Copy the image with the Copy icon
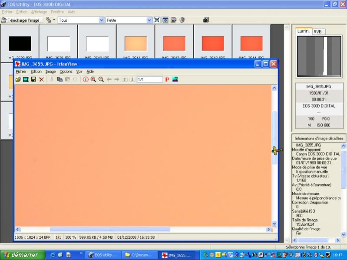The width and height of the screenshot is (347, 260). 60,79
